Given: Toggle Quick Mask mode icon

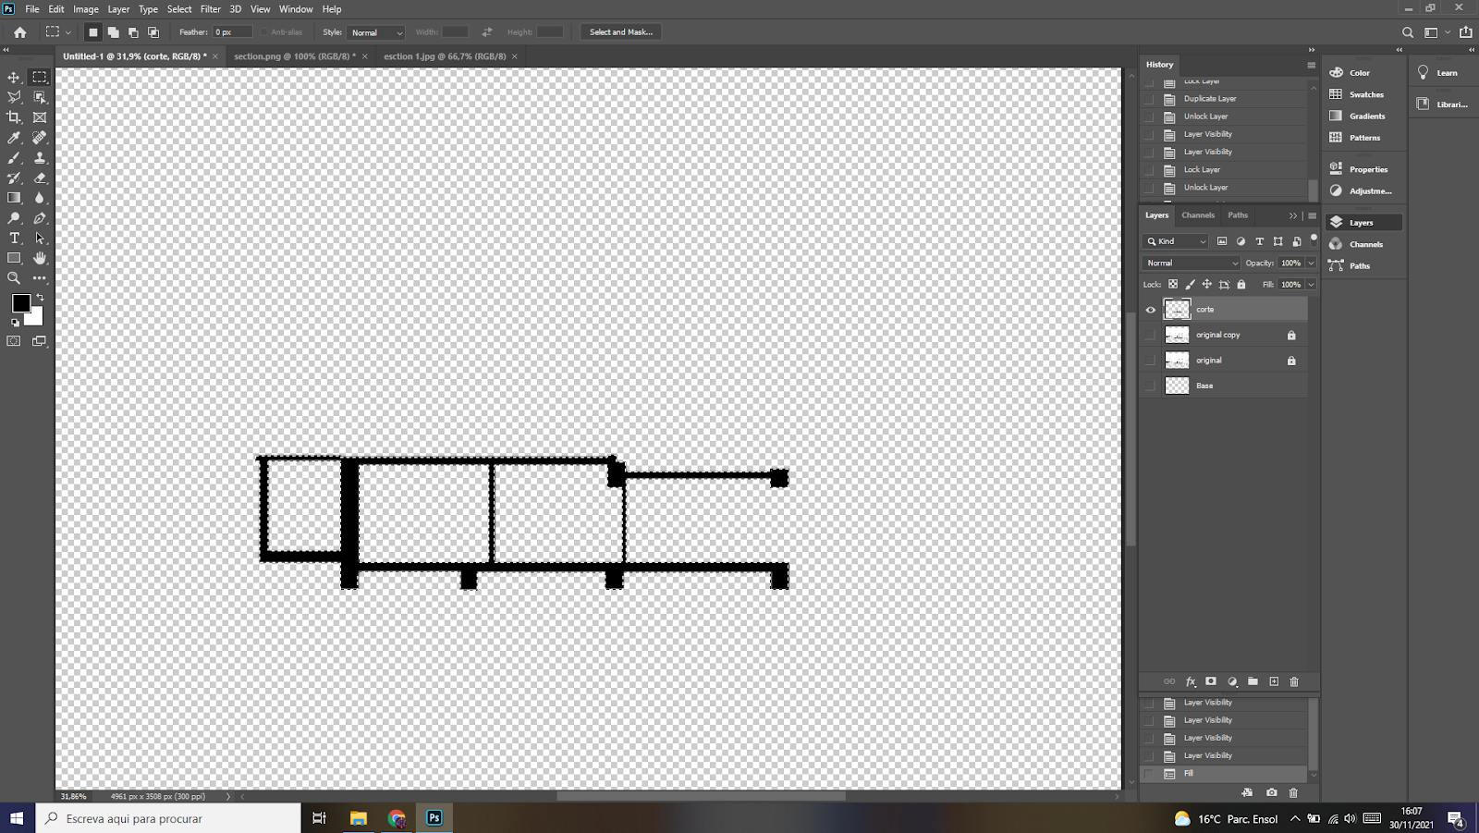Looking at the screenshot, I should click(14, 341).
